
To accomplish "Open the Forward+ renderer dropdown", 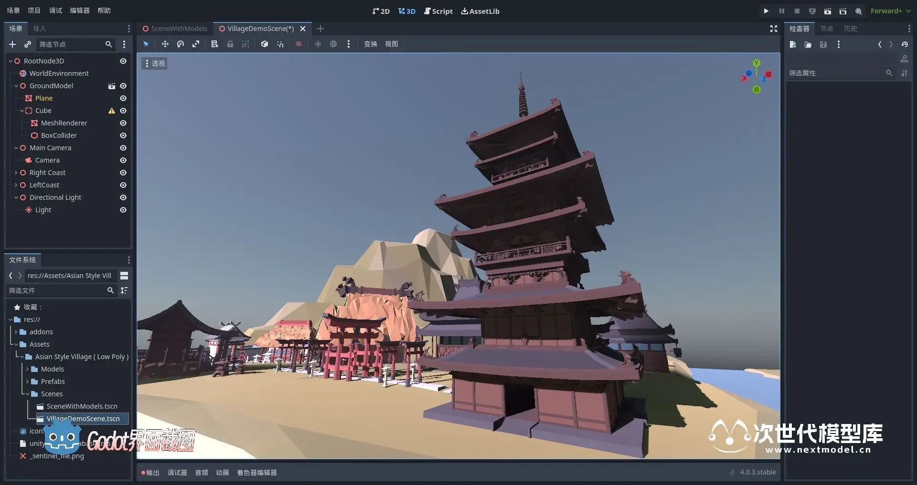I will click(x=890, y=11).
